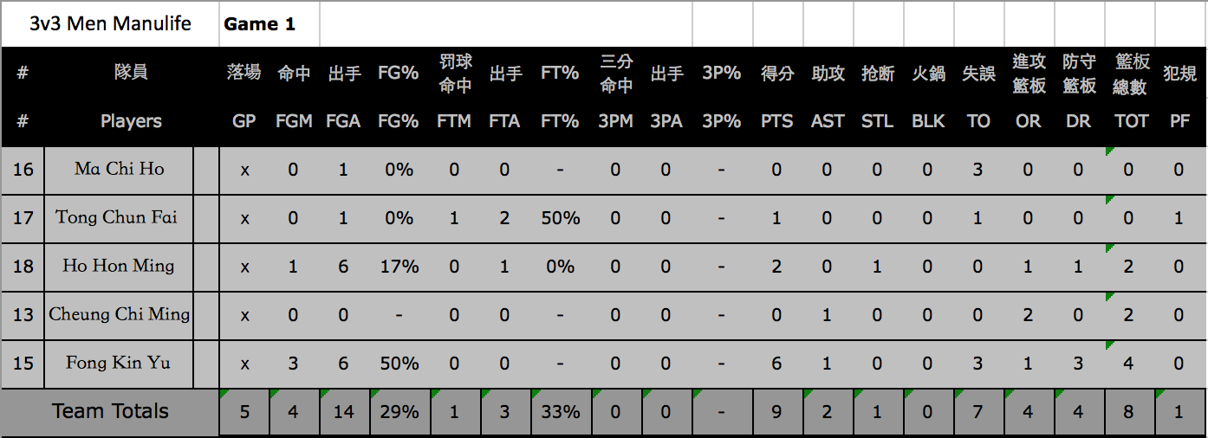Select jersey number 13 cell

[x=23, y=314]
